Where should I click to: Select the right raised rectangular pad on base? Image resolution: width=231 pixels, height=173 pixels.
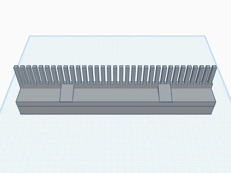click(165, 93)
